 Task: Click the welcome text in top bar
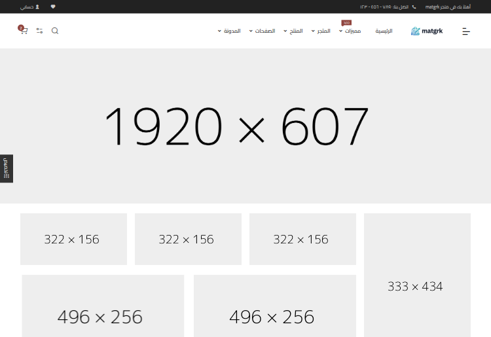tap(448, 7)
